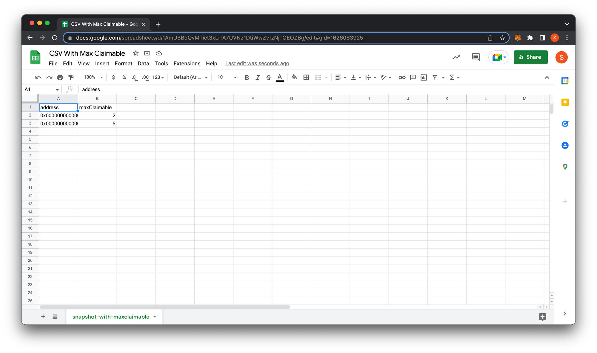Open horizontal align dropdown
597x353 pixels.
pyautogui.click(x=341, y=77)
